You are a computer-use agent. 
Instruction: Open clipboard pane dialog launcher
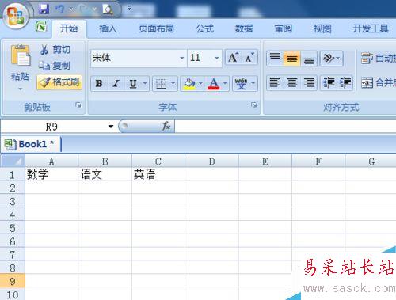coord(78,105)
